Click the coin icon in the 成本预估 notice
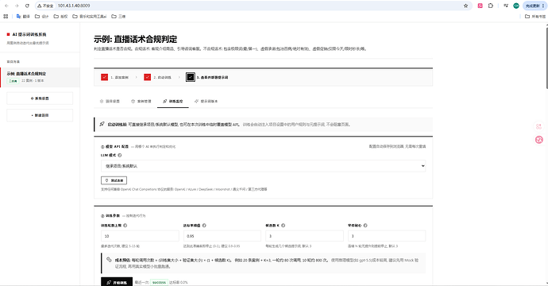Image resolution: width=548 pixels, height=286 pixels. pos(109,260)
